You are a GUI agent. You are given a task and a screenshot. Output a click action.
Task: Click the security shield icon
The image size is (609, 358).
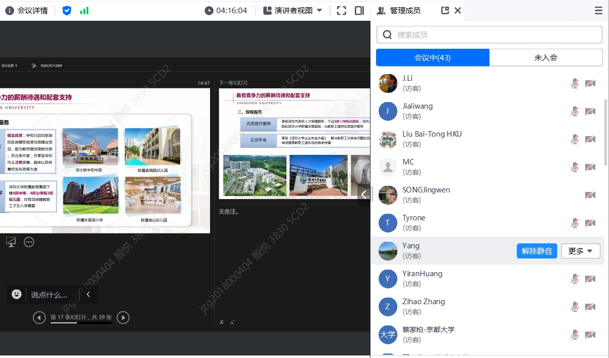(67, 10)
